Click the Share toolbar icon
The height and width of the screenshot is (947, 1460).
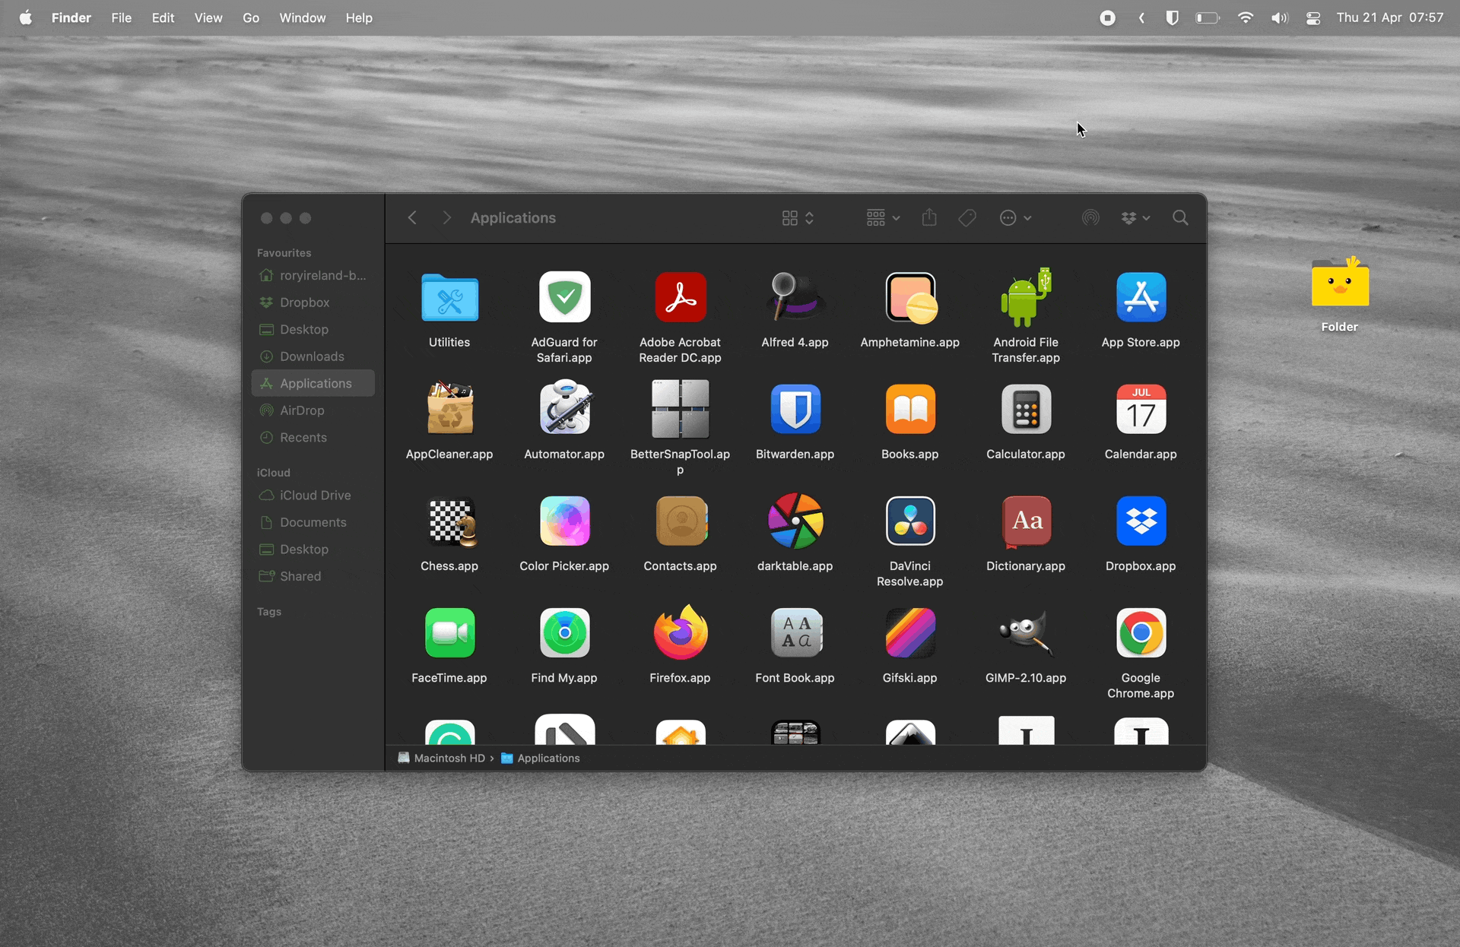928,217
